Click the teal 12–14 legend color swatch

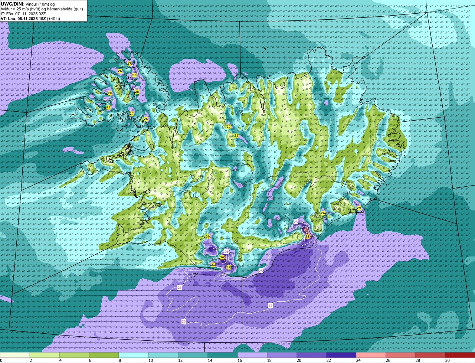(193, 355)
